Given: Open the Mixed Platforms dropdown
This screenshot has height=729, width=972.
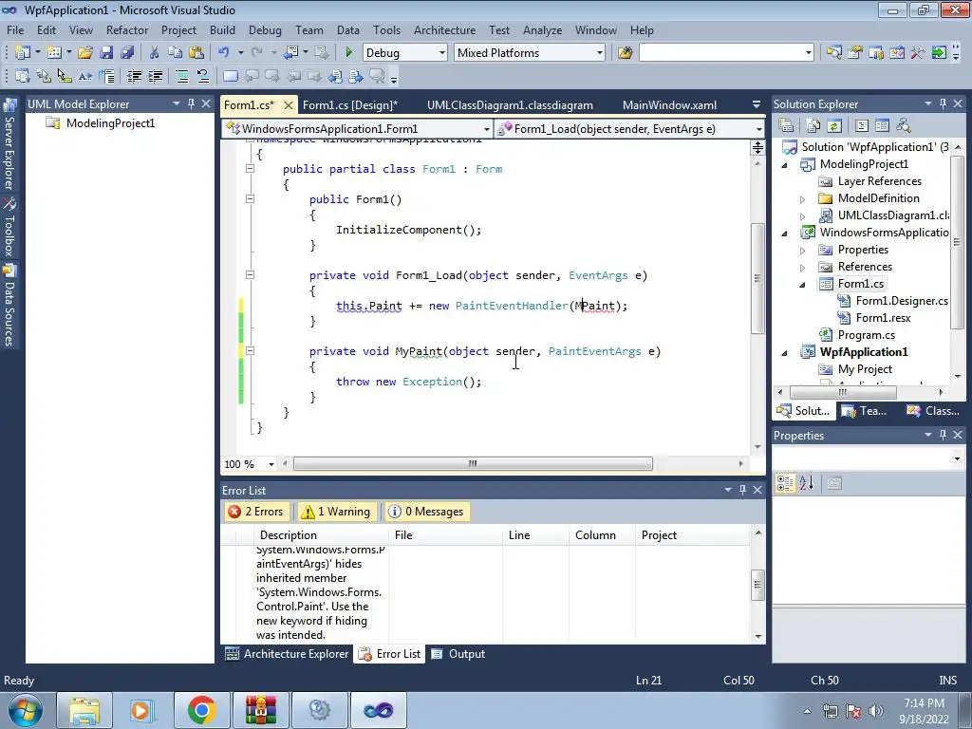Looking at the screenshot, I should coord(600,53).
